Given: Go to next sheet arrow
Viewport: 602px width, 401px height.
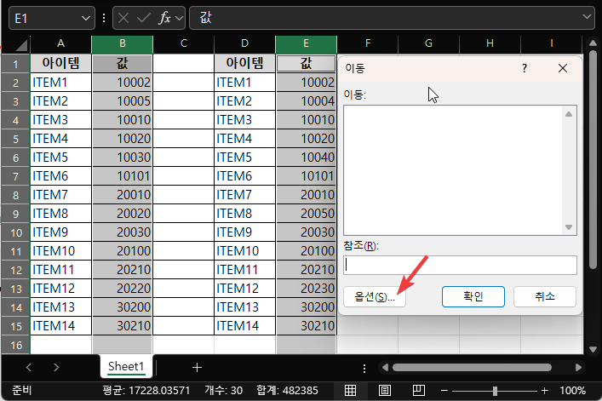Looking at the screenshot, I should (x=56, y=367).
